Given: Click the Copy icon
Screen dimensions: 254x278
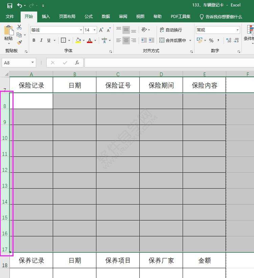Looking at the screenshot, I should click(19, 35).
